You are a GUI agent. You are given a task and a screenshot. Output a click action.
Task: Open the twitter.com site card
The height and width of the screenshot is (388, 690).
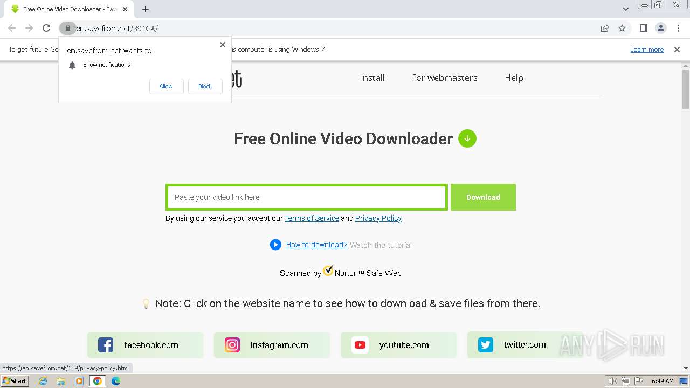click(525, 345)
